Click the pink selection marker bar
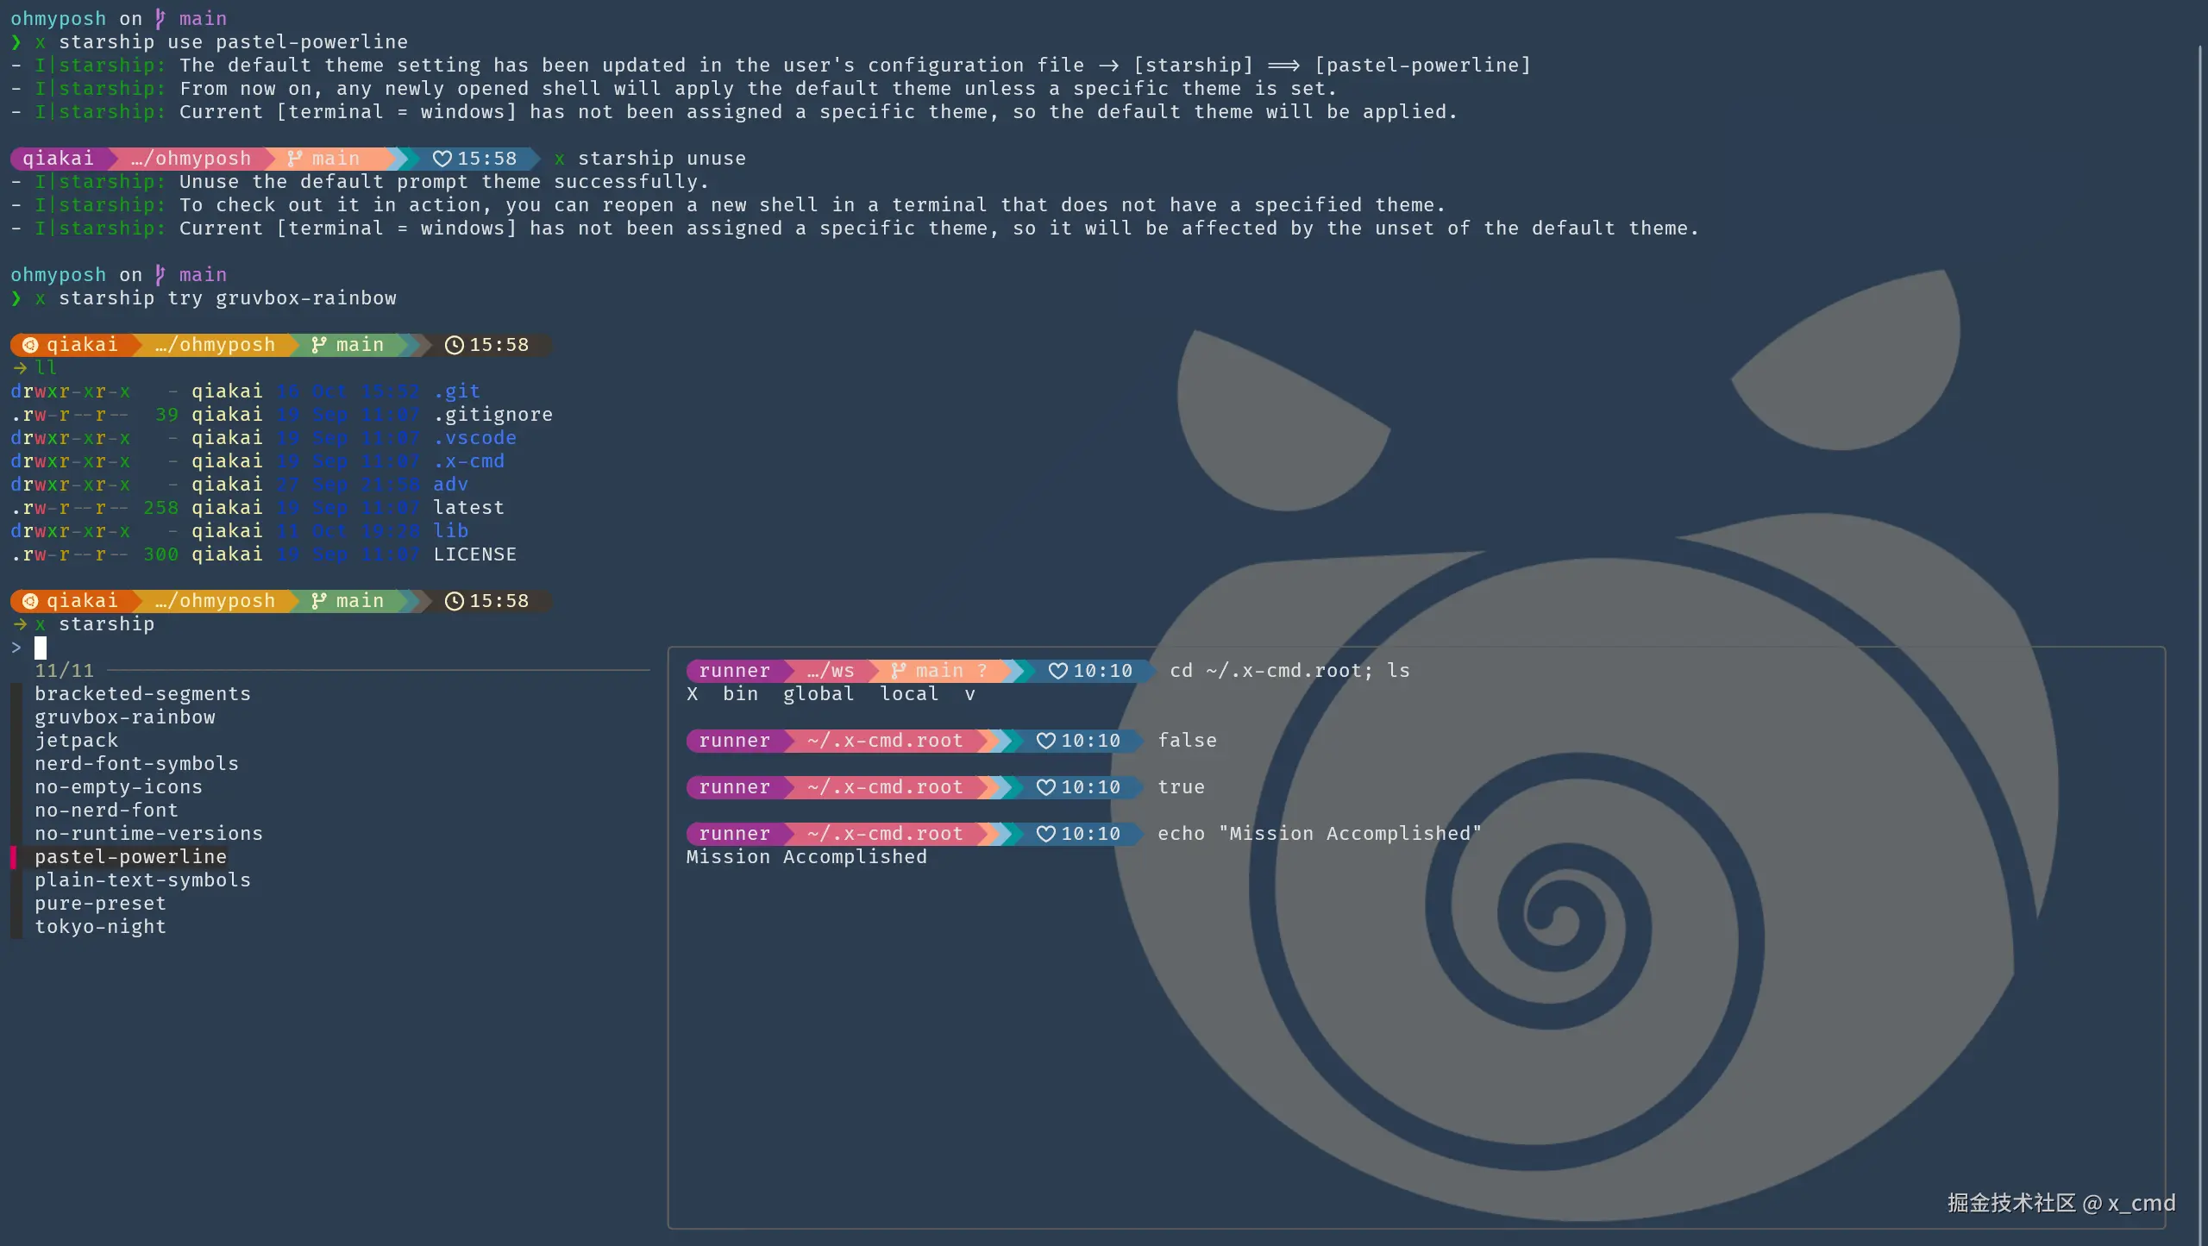 coord(14,857)
